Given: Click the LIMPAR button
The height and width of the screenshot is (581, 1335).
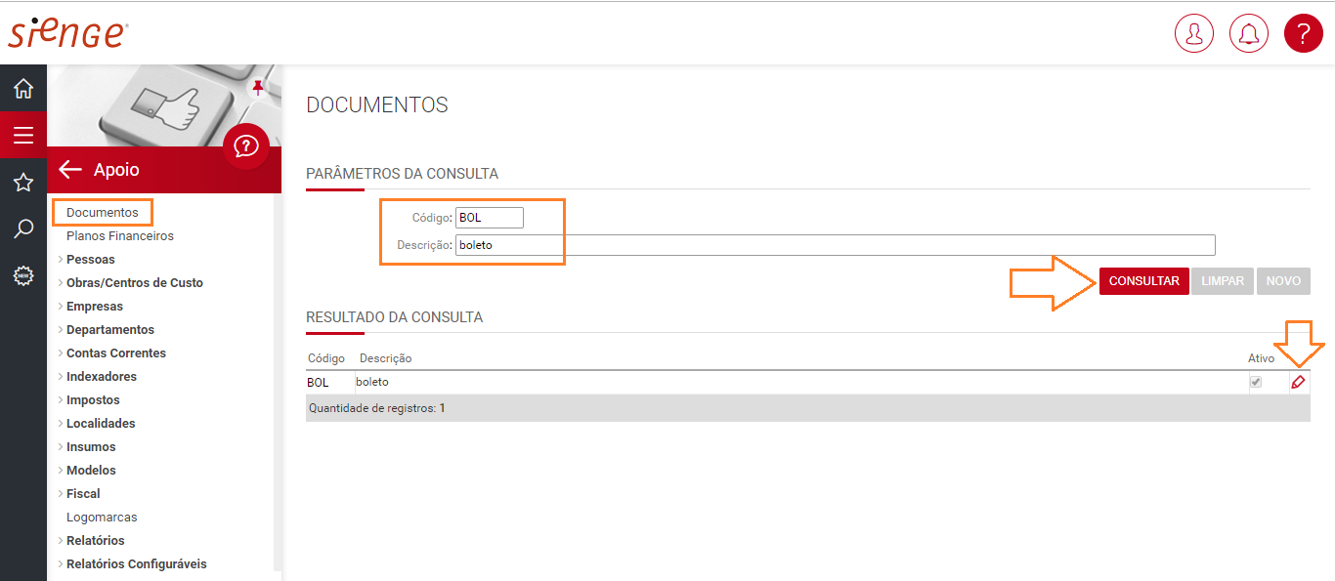Looking at the screenshot, I should coord(1223,281).
